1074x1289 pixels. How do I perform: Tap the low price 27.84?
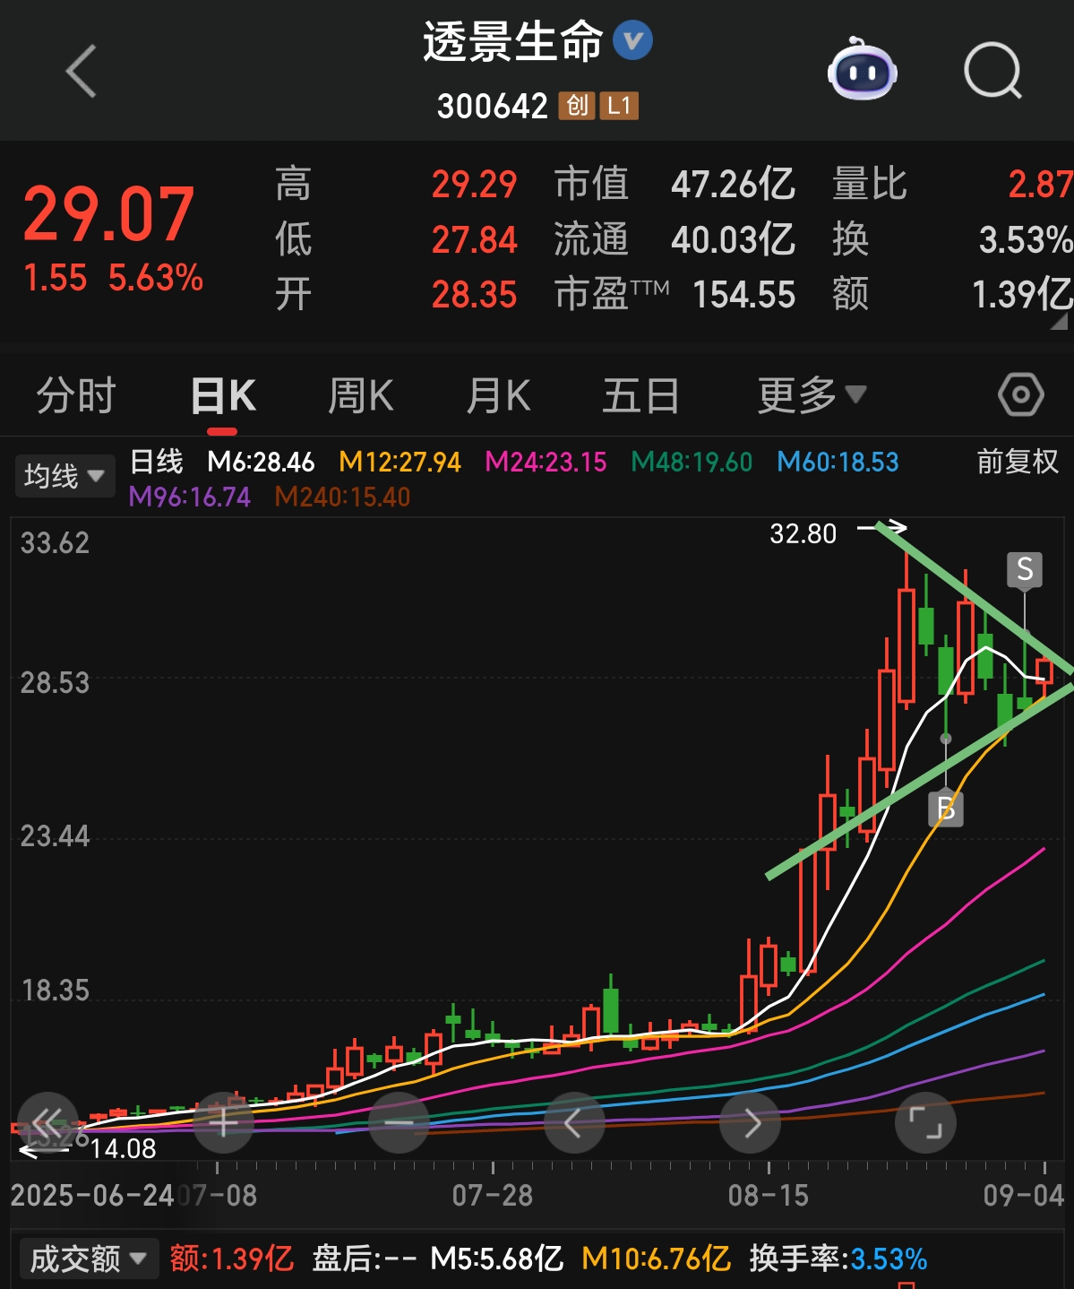(474, 240)
